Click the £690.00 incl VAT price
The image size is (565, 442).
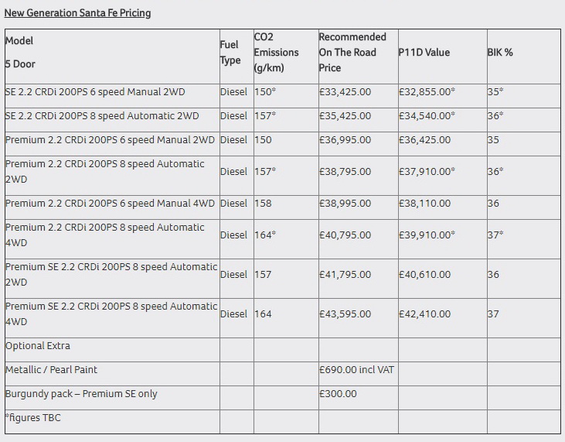point(356,370)
